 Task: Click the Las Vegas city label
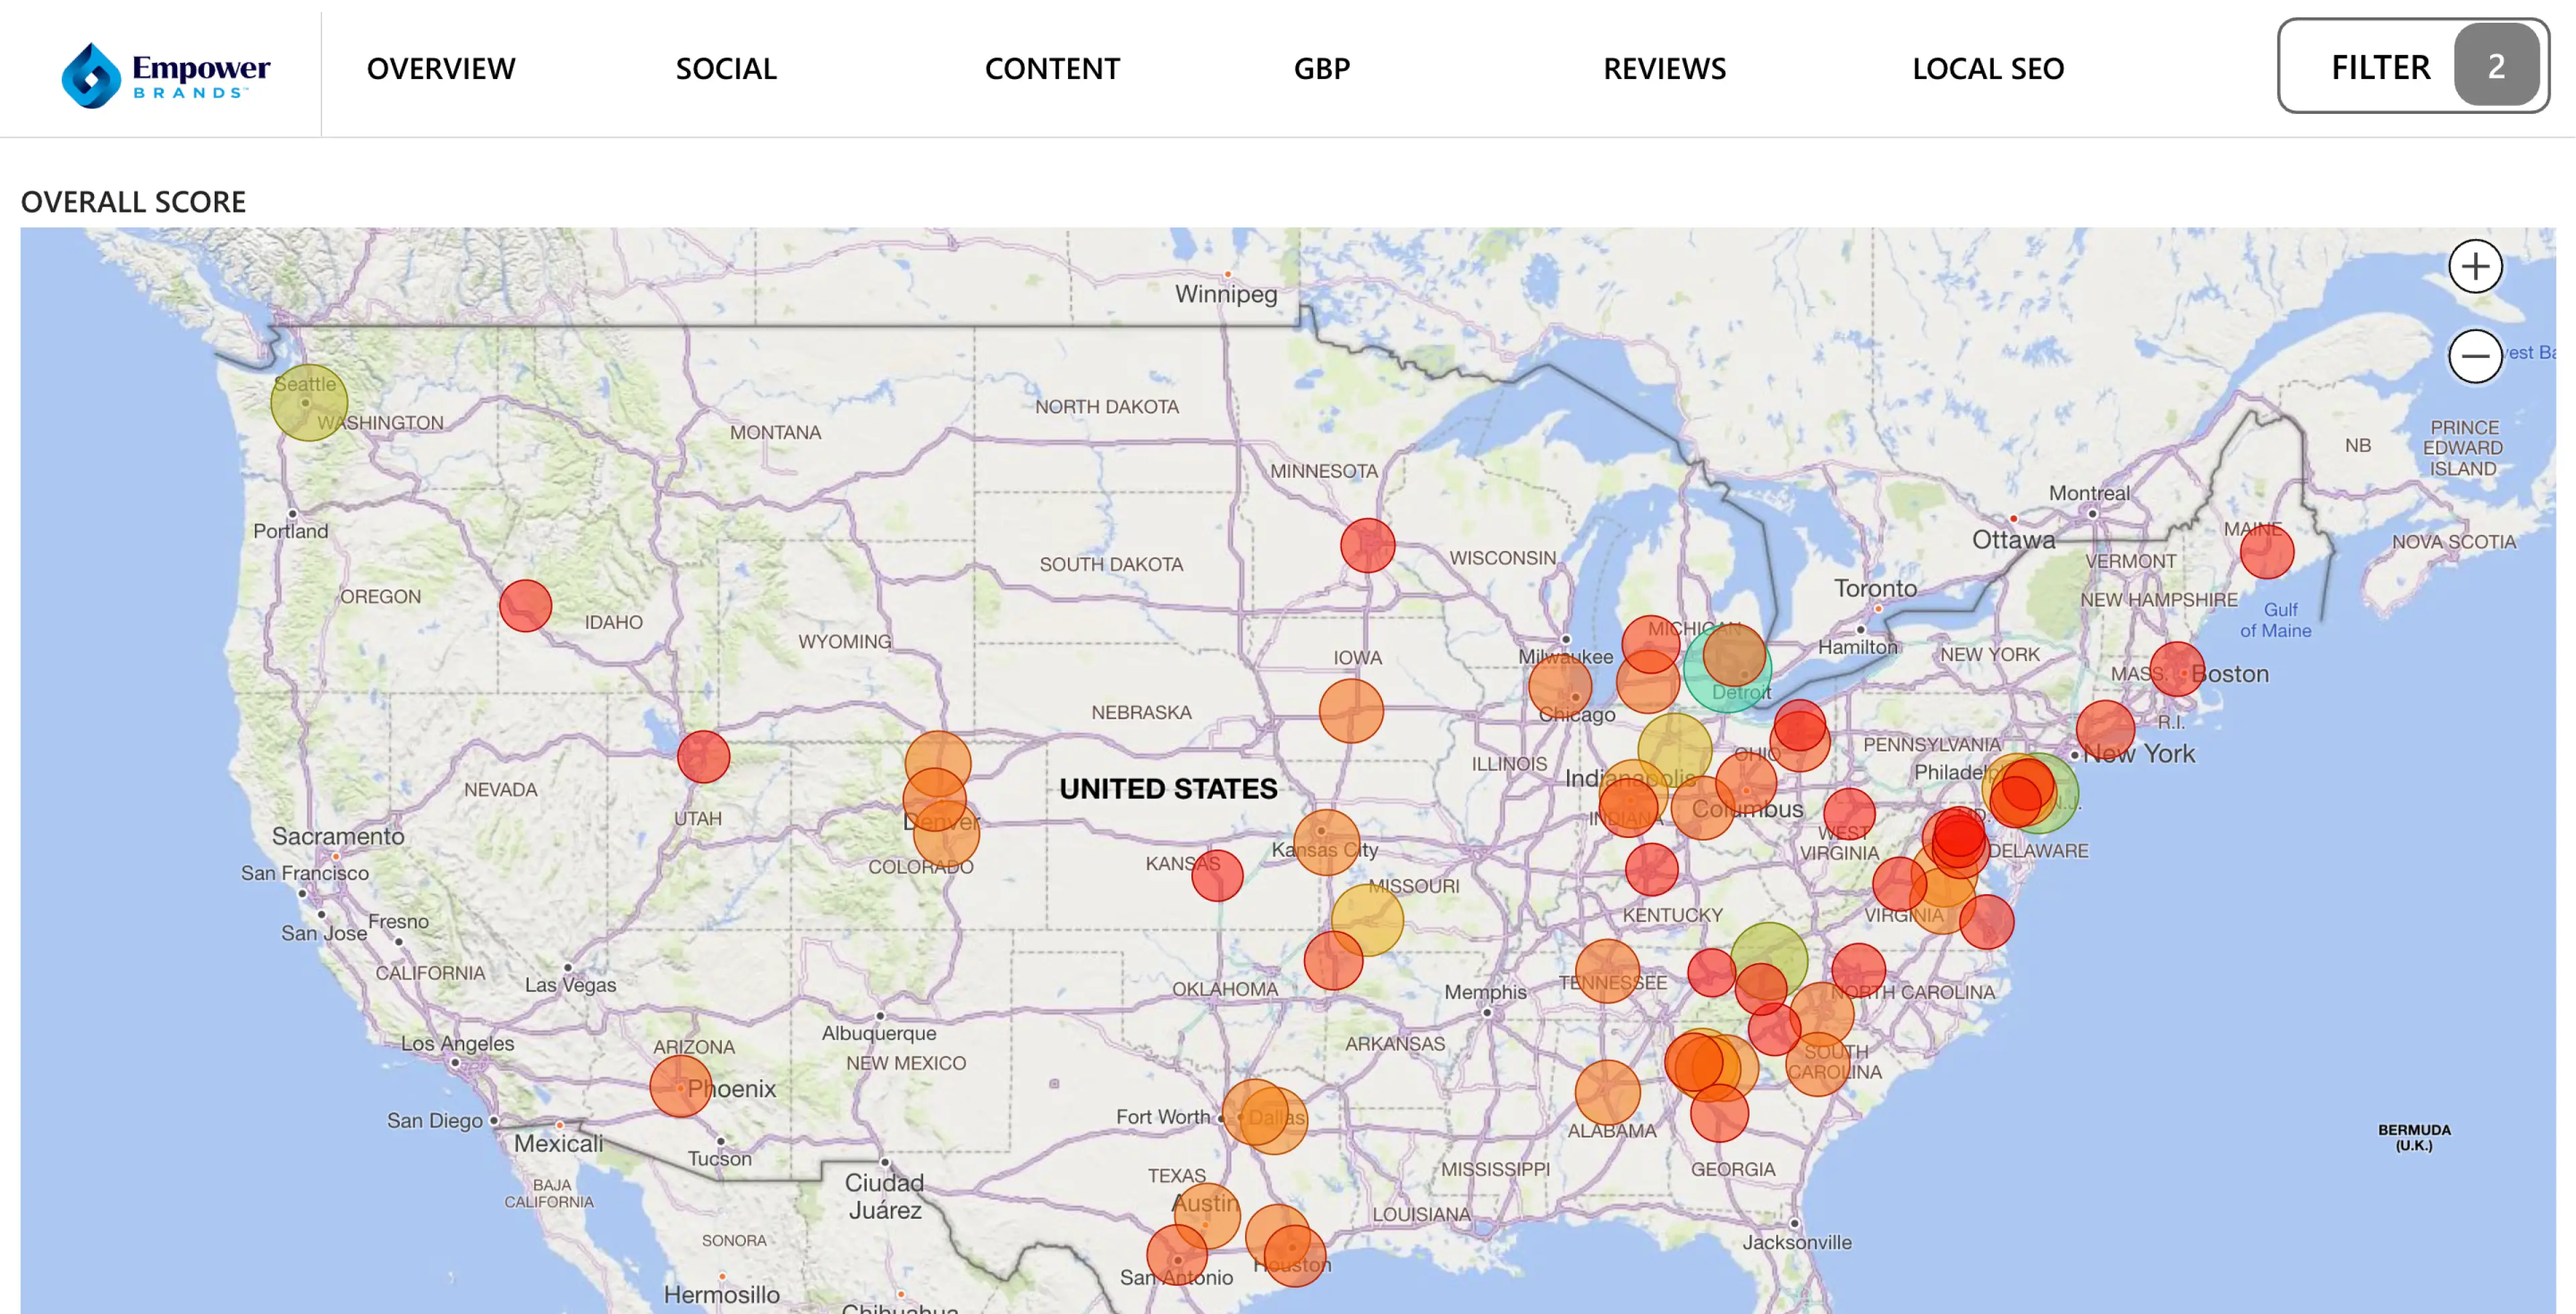tap(570, 984)
